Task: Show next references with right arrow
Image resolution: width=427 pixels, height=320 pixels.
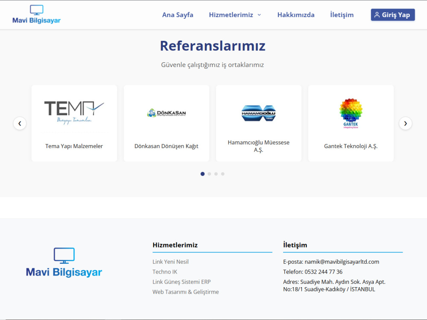Action: [x=405, y=123]
